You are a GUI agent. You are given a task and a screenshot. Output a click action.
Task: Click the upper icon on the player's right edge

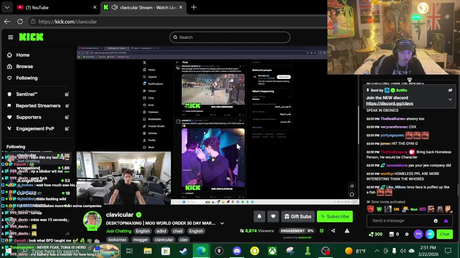(x=352, y=186)
